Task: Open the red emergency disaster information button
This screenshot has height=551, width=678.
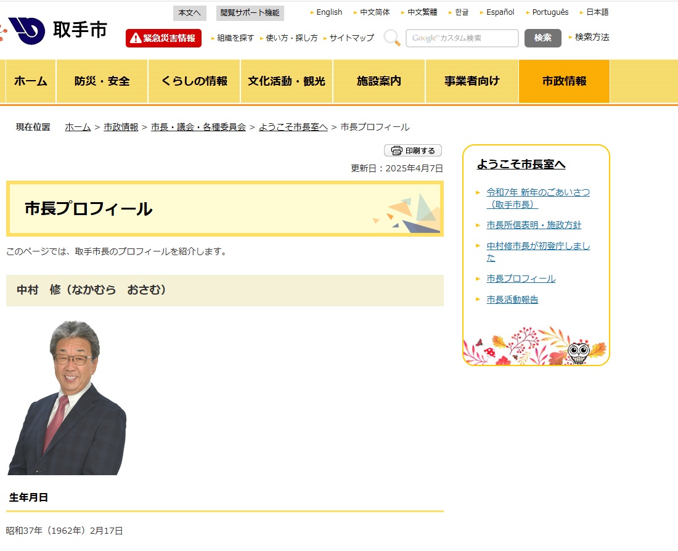Action: pos(163,38)
